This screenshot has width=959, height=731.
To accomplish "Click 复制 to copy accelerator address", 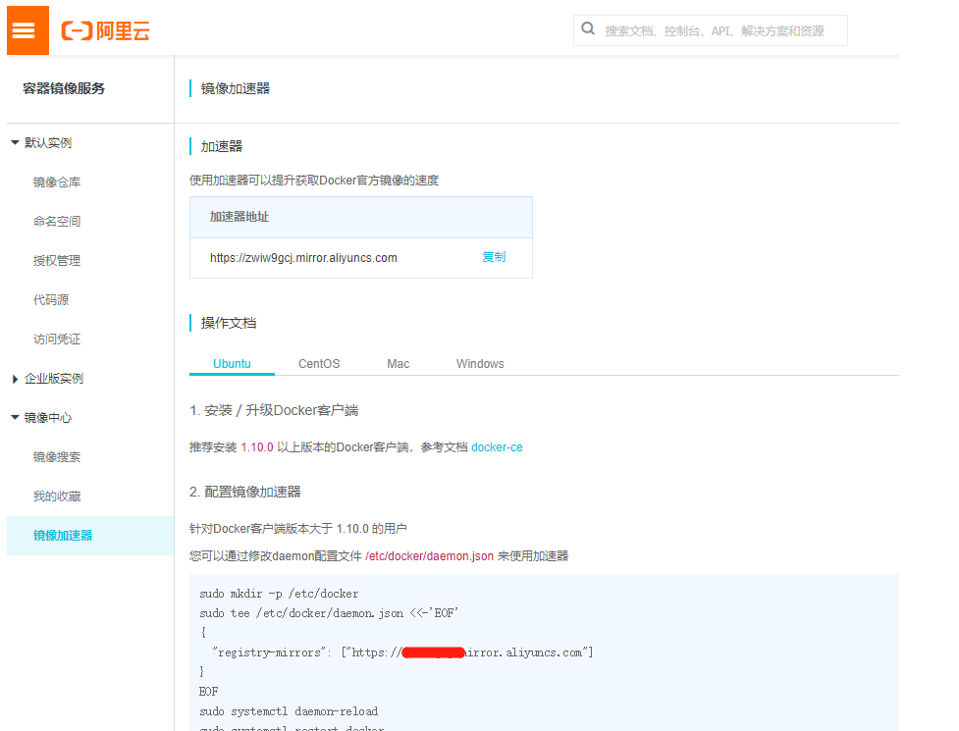I will coord(494,257).
